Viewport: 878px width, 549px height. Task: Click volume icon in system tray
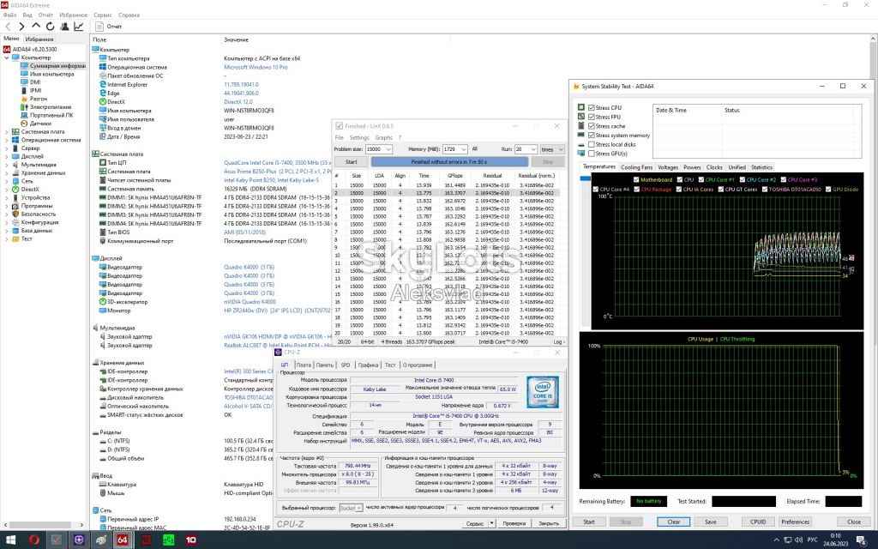[x=799, y=540]
